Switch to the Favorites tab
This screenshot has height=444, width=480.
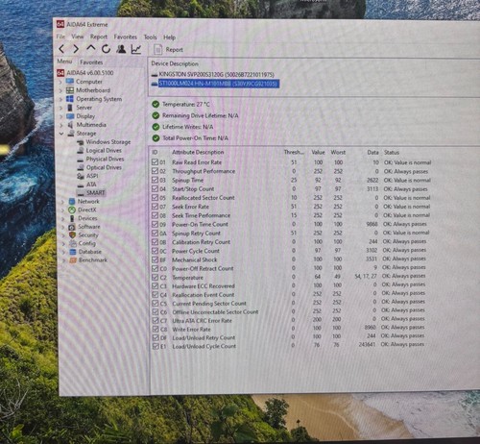pyautogui.click(x=91, y=62)
